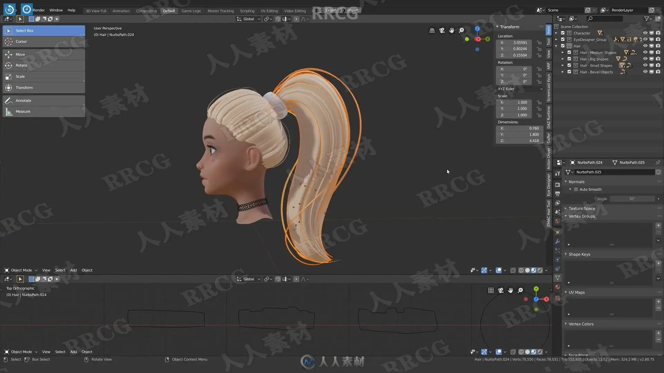
Task: Enable the Auto Smooth checkbox
Action: coord(576,189)
